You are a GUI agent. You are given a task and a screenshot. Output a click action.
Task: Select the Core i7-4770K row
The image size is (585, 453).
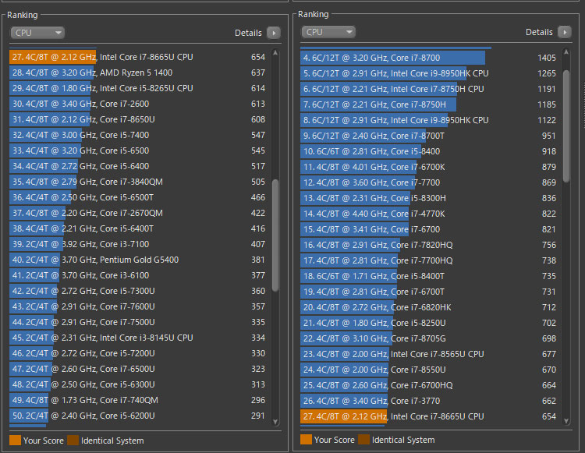click(430, 214)
